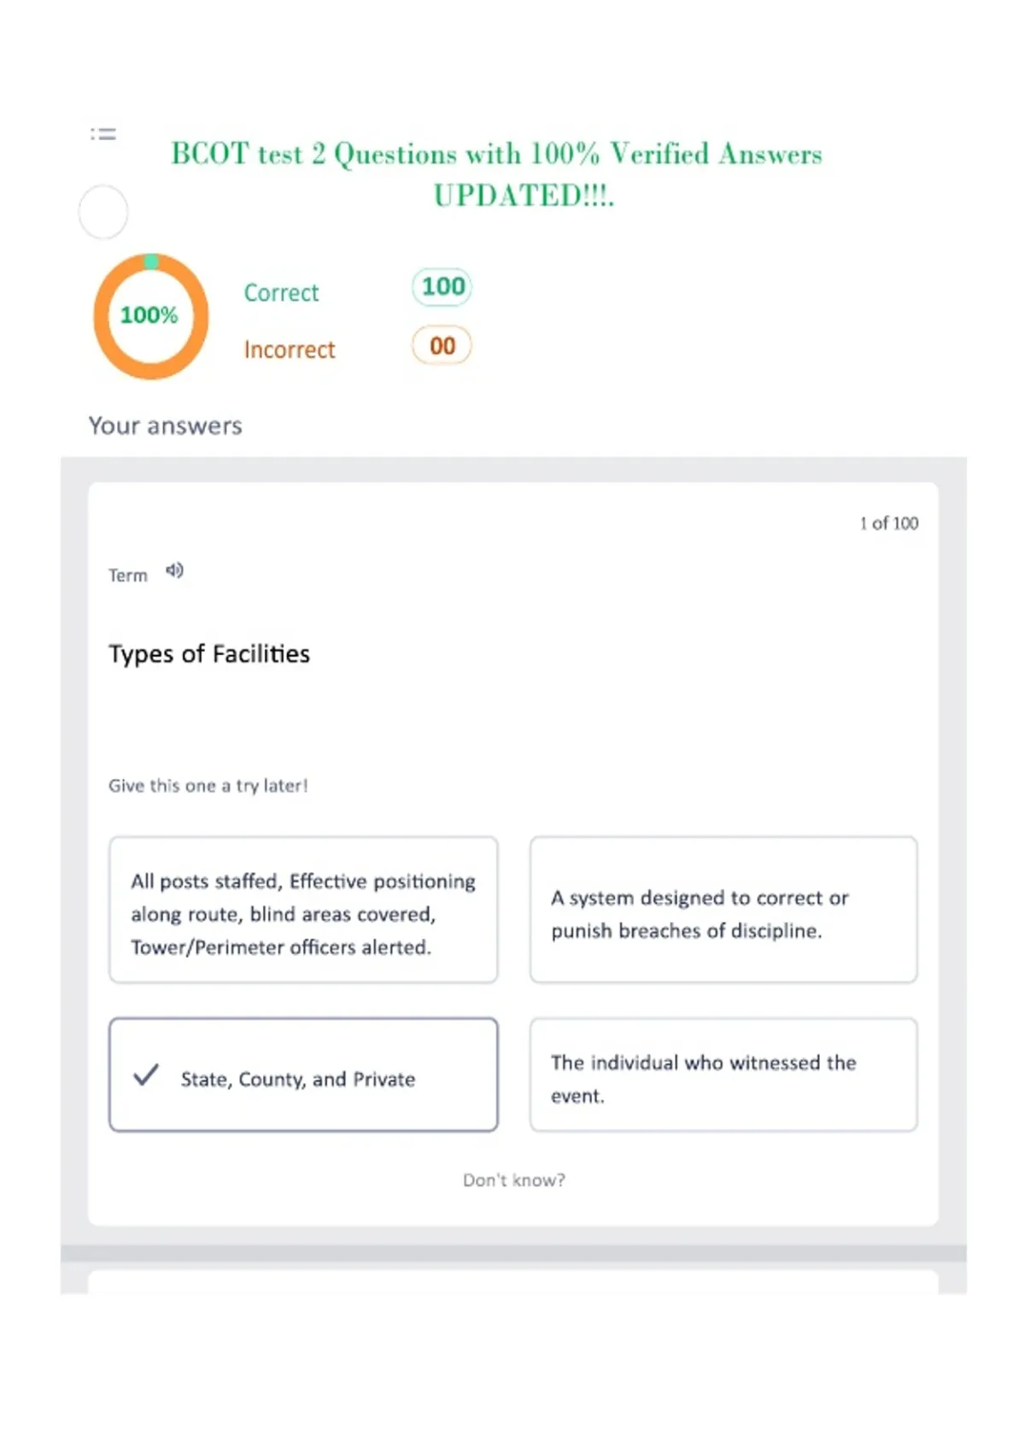Click the 'Types of Facilities' term text

pos(209,653)
